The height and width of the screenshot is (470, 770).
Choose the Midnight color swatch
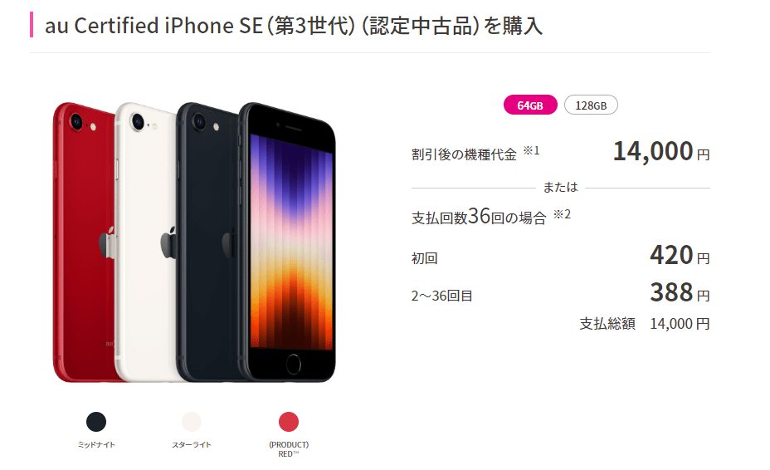96,422
